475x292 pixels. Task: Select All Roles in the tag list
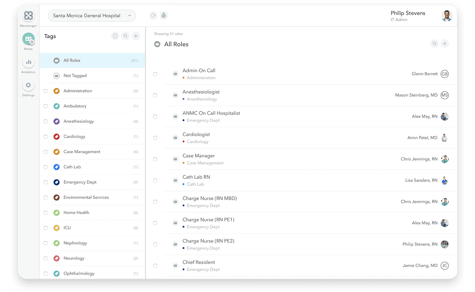click(x=92, y=61)
